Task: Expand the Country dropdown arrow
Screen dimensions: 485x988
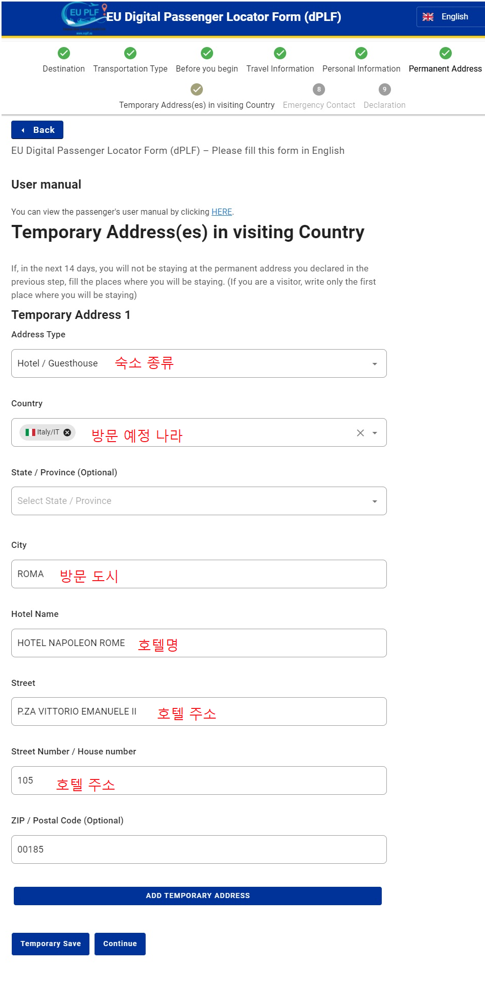Action: click(375, 433)
